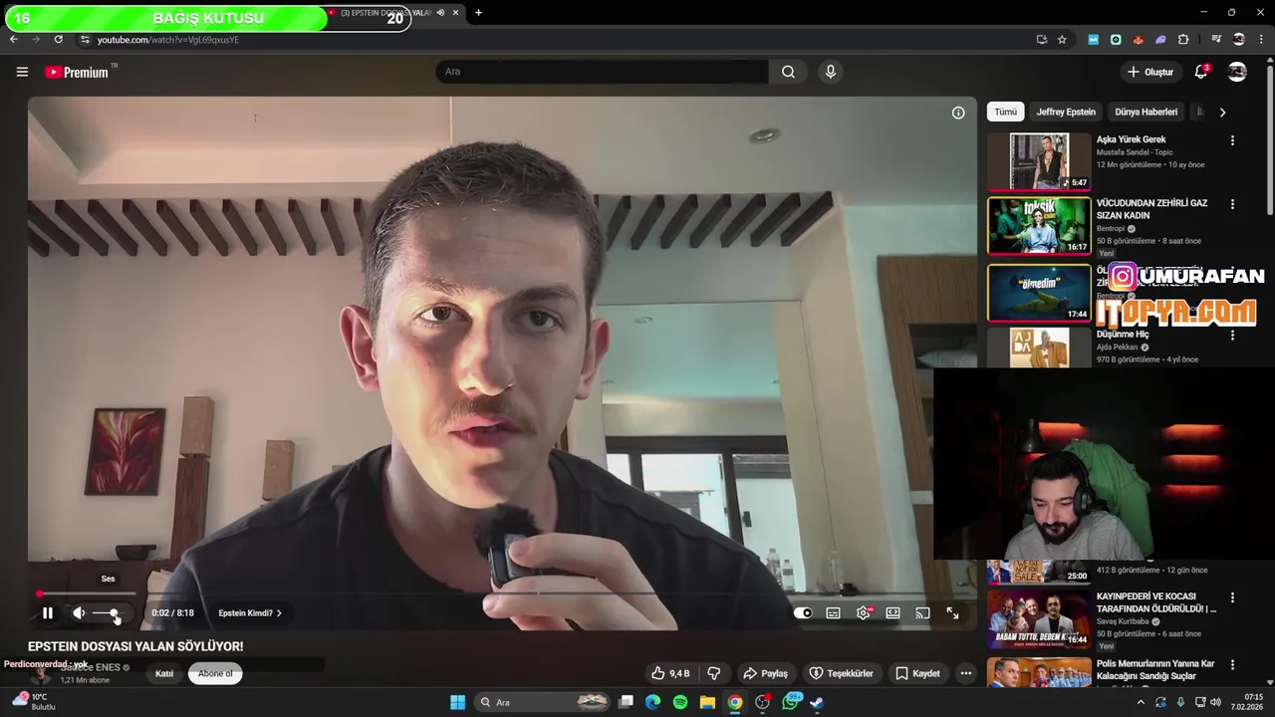This screenshot has height=717, width=1275.
Task: Toggle subtitles in the video player
Action: [x=833, y=613]
